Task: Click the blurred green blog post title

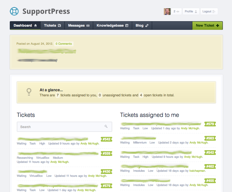Action: [47, 51]
